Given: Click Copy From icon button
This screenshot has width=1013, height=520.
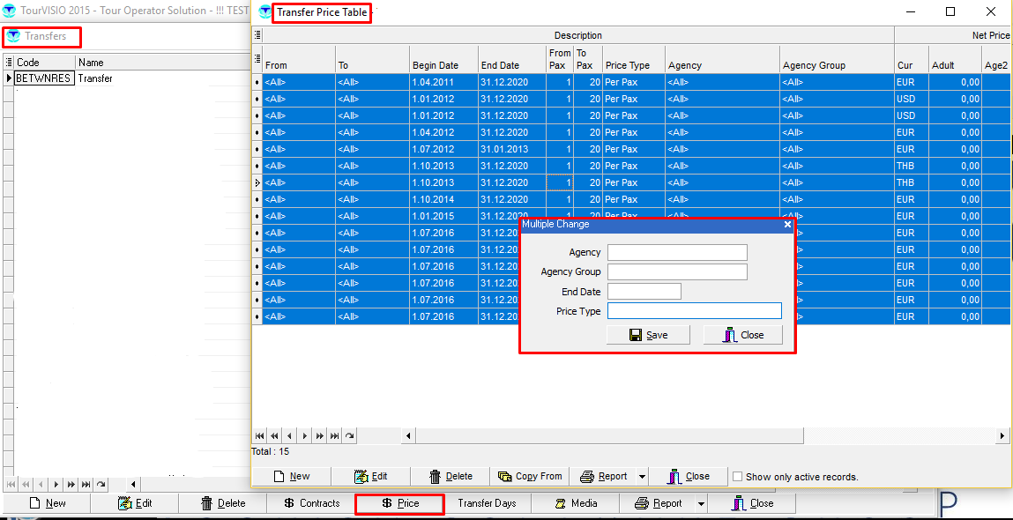Looking at the screenshot, I should click(505, 477).
